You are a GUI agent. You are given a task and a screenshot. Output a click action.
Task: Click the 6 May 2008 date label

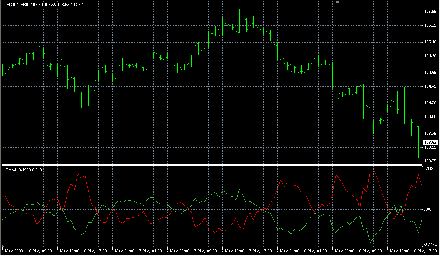[12, 251]
